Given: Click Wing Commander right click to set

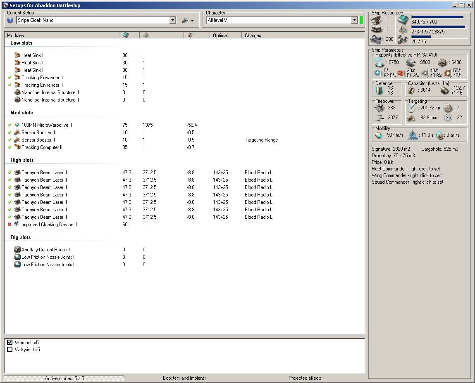Looking at the screenshot, I should coord(406,175).
